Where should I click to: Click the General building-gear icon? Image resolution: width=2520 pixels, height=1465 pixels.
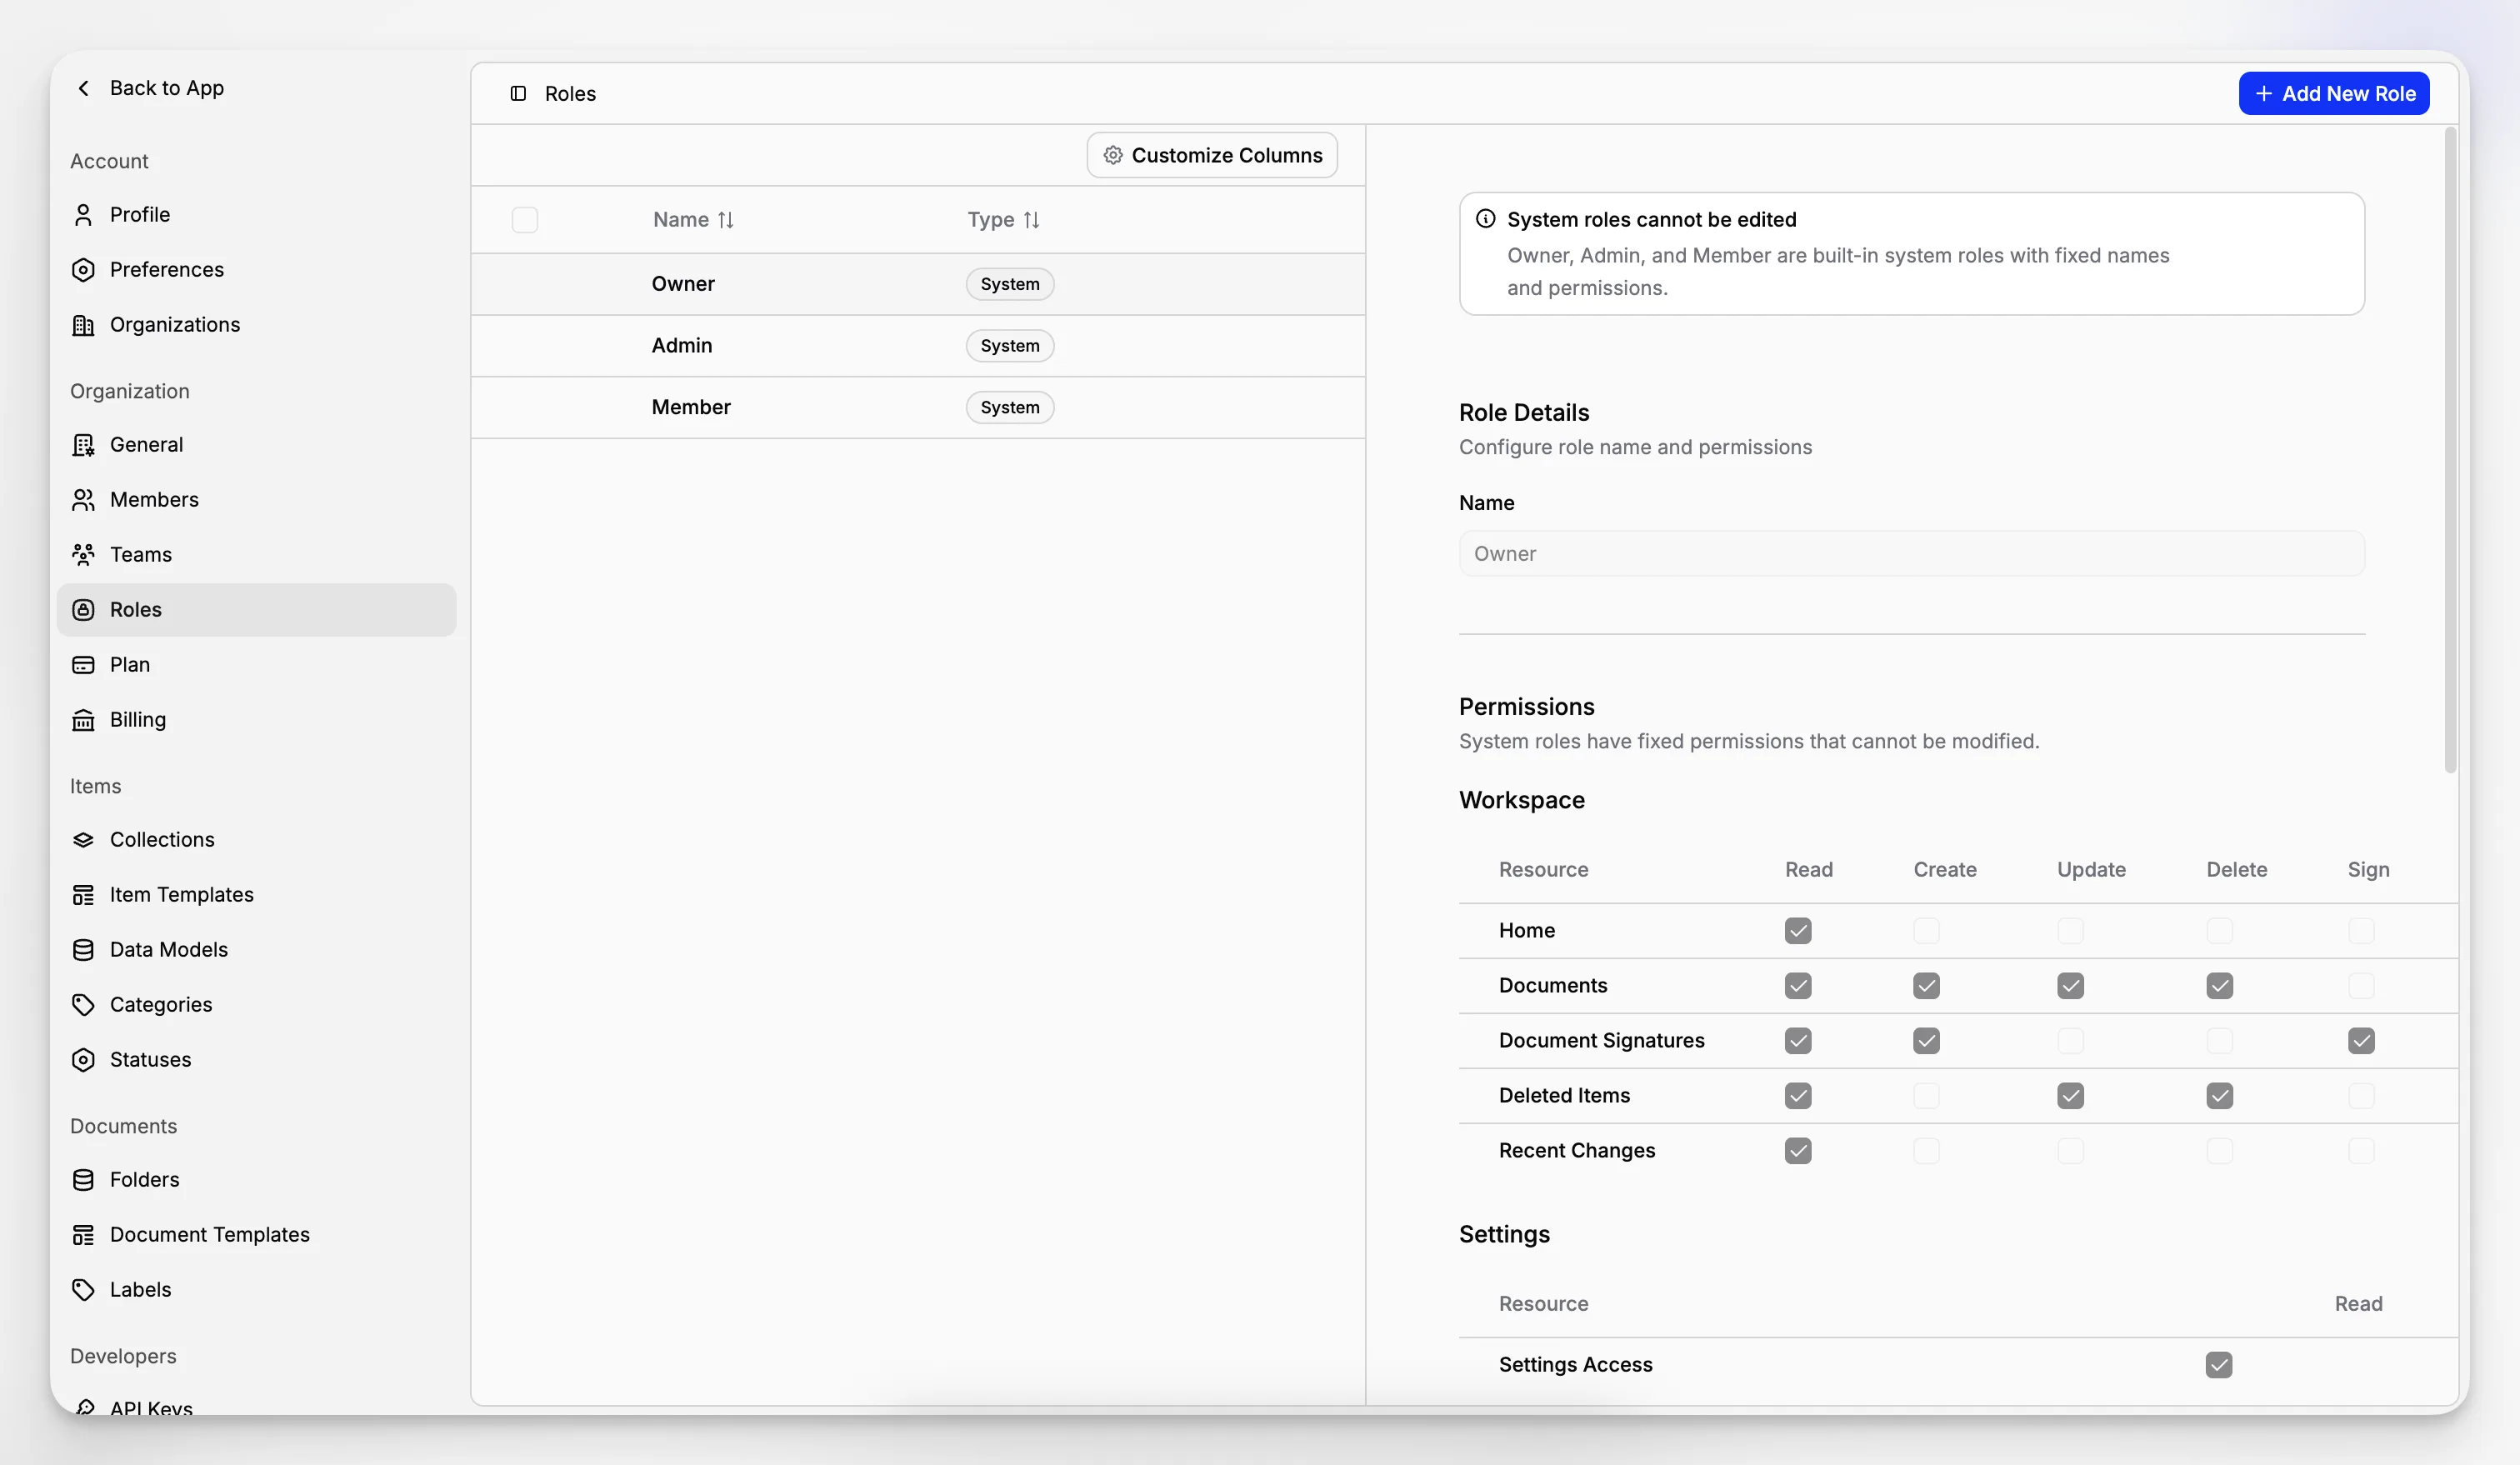84,445
